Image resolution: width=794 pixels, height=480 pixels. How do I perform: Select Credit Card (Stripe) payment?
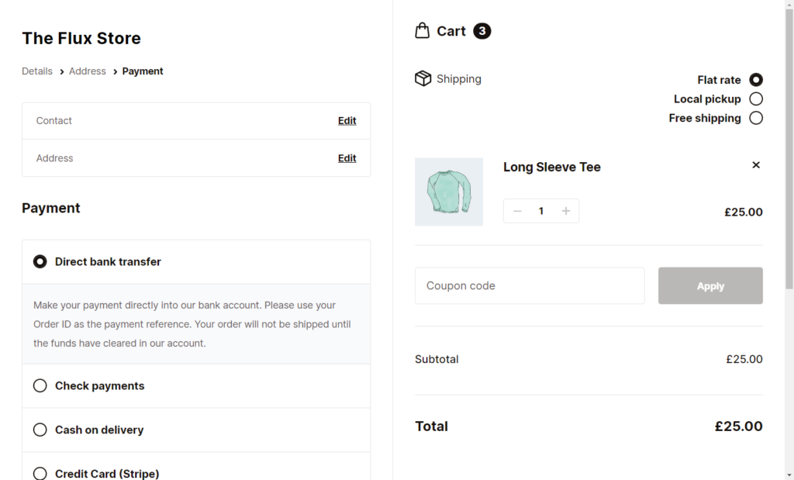point(40,473)
